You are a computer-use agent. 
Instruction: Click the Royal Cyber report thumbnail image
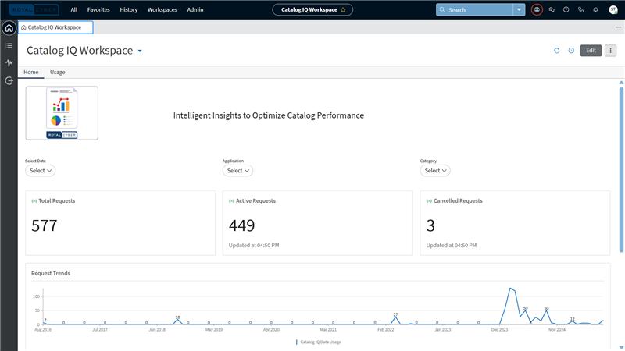click(x=62, y=113)
